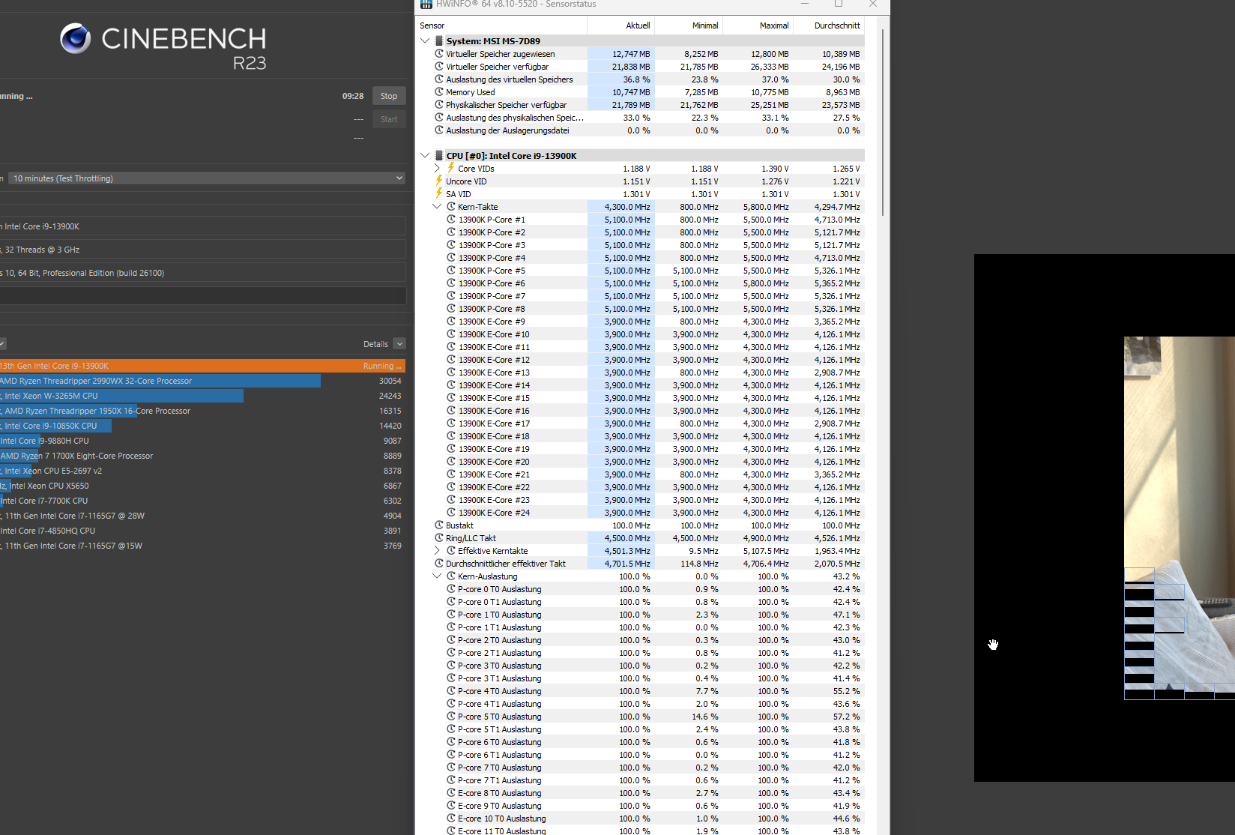Click the clock icon beside Effektive Kerntakte
The image size is (1235, 835).
(x=451, y=551)
